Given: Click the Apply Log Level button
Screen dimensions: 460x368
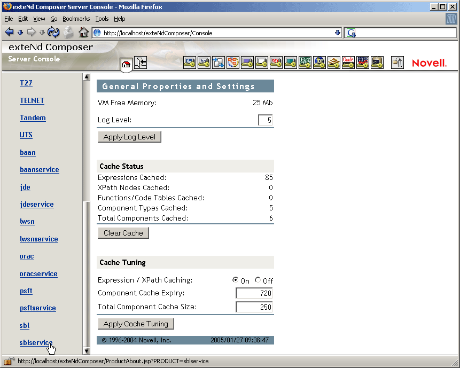Looking at the screenshot, I should tap(129, 137).
